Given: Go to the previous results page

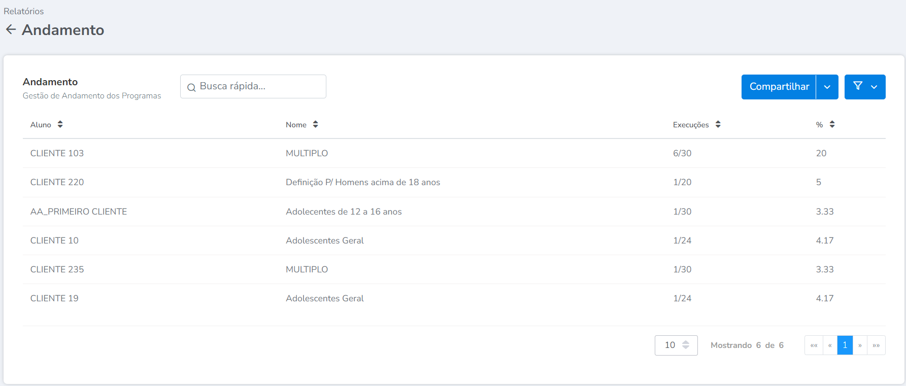Looking at the screenshot, I should 830,345.
